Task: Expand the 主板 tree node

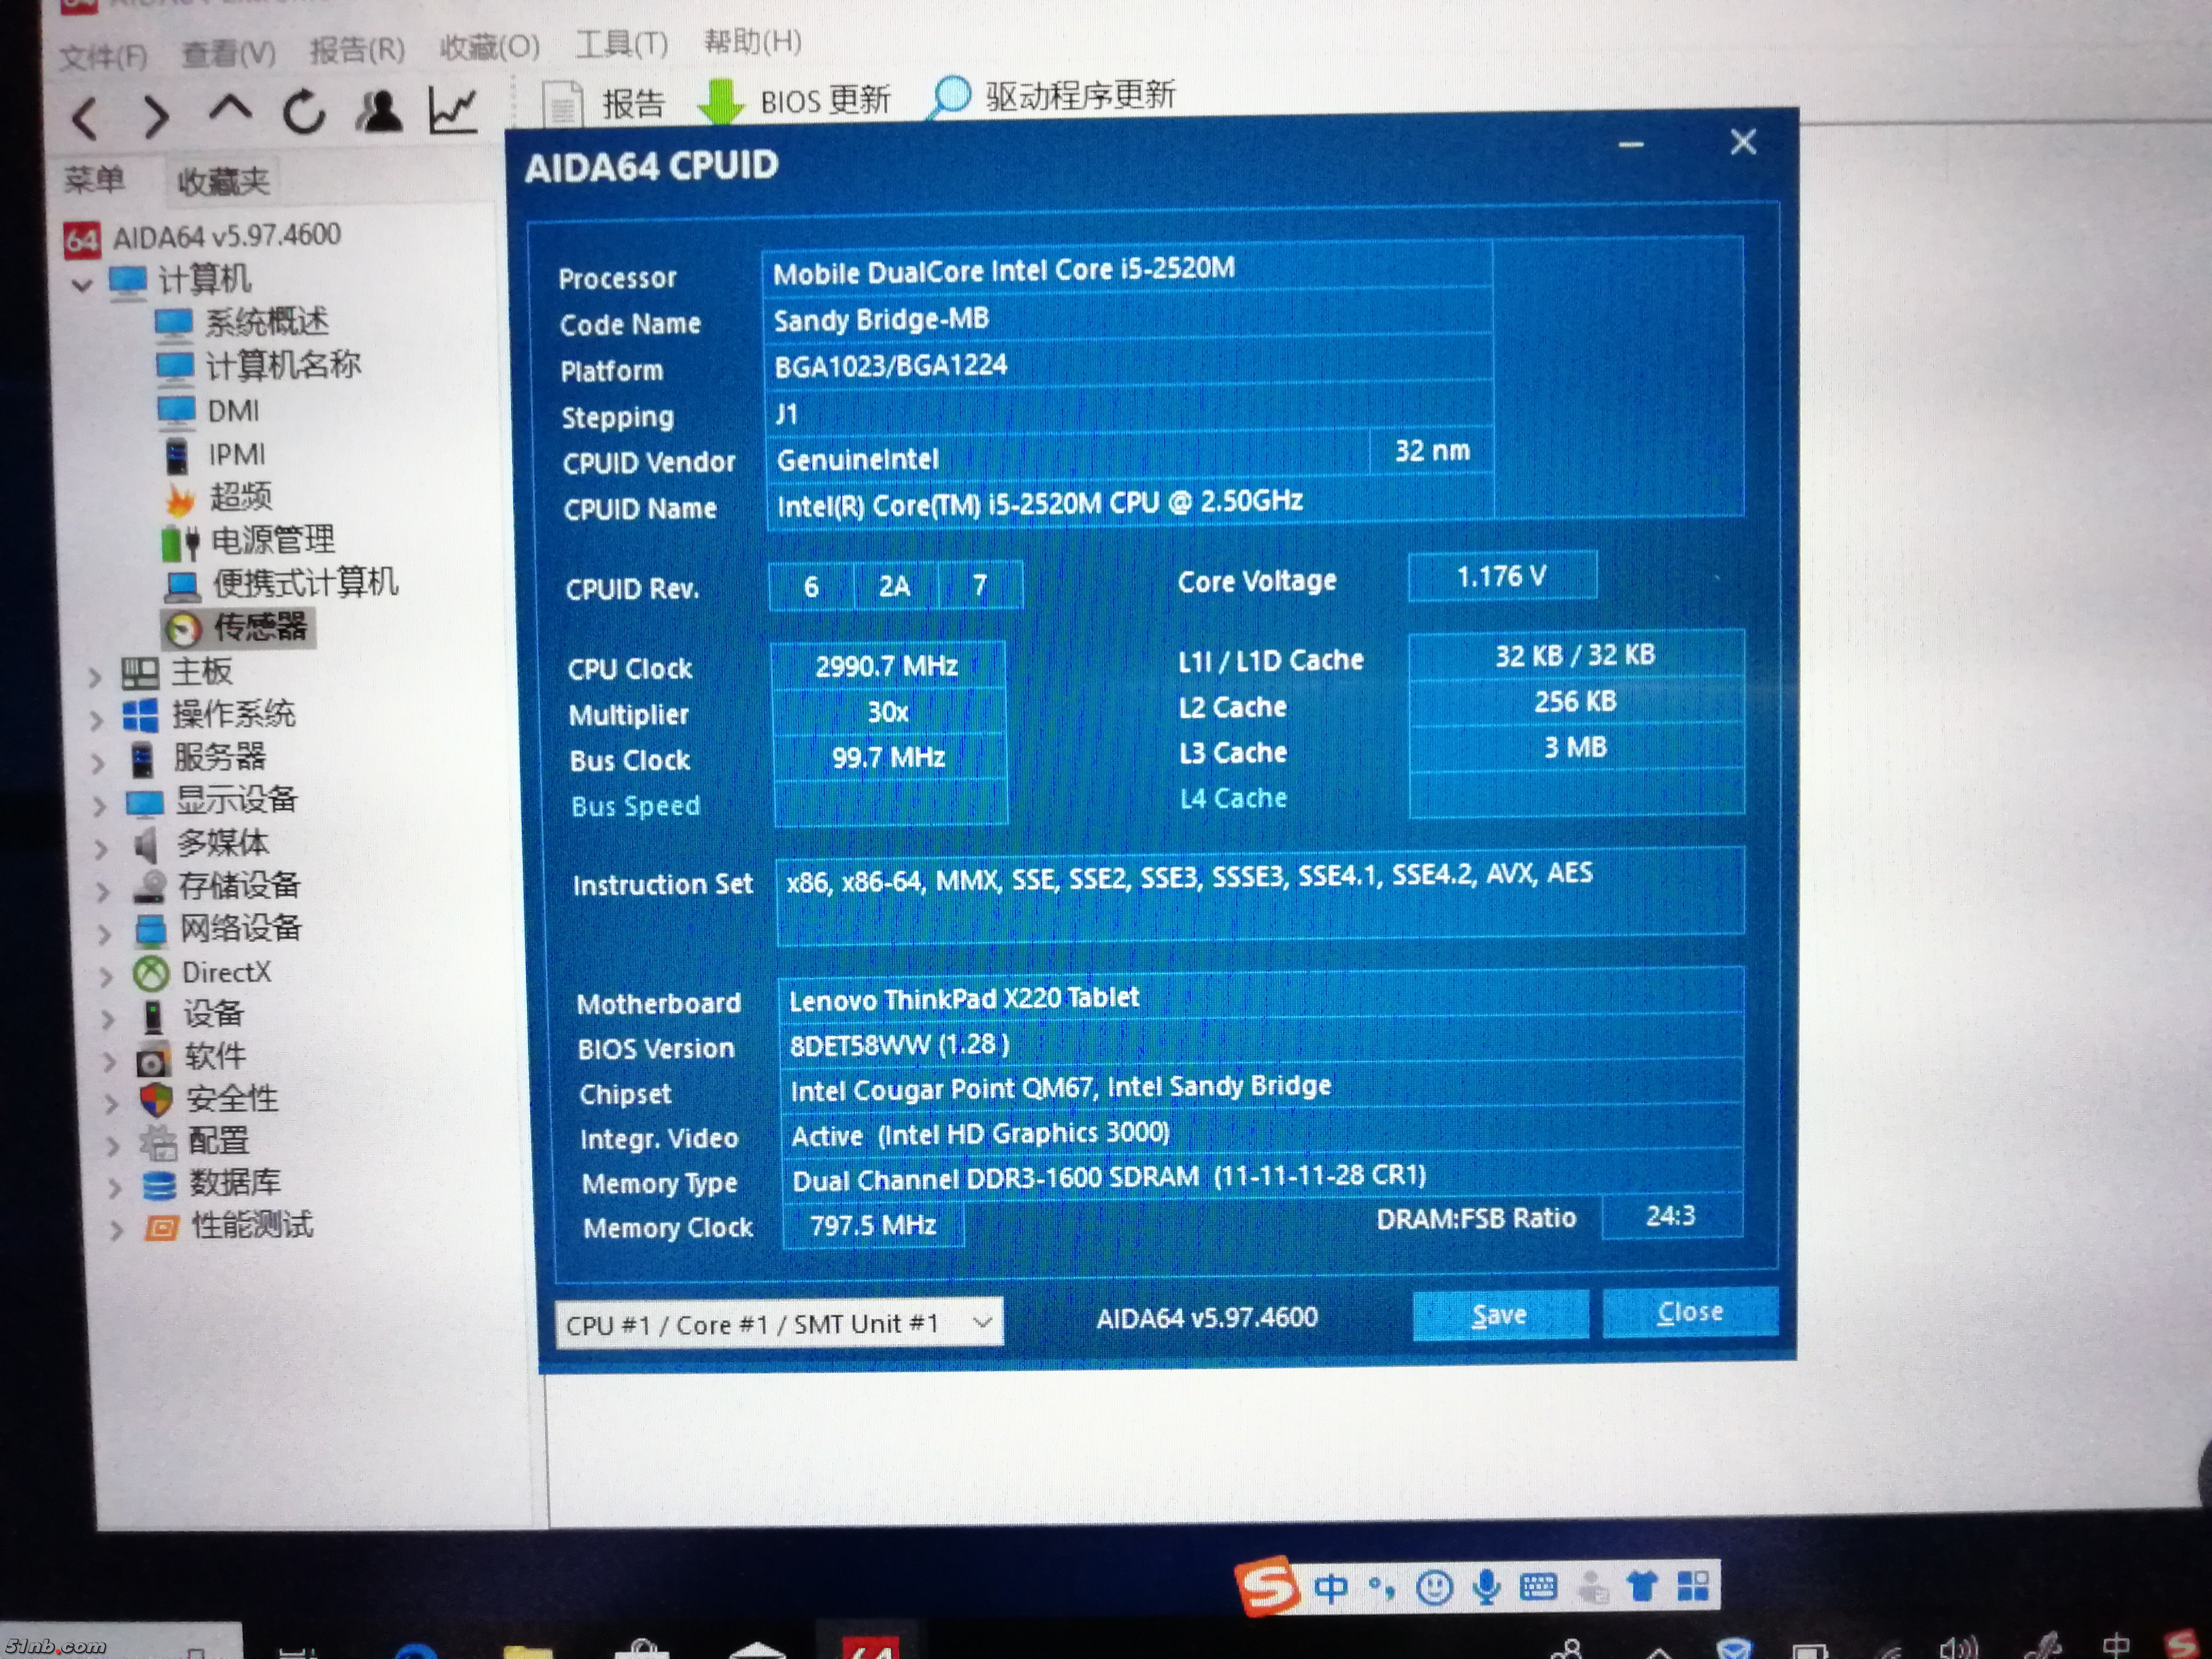Action: click(95, 678)
